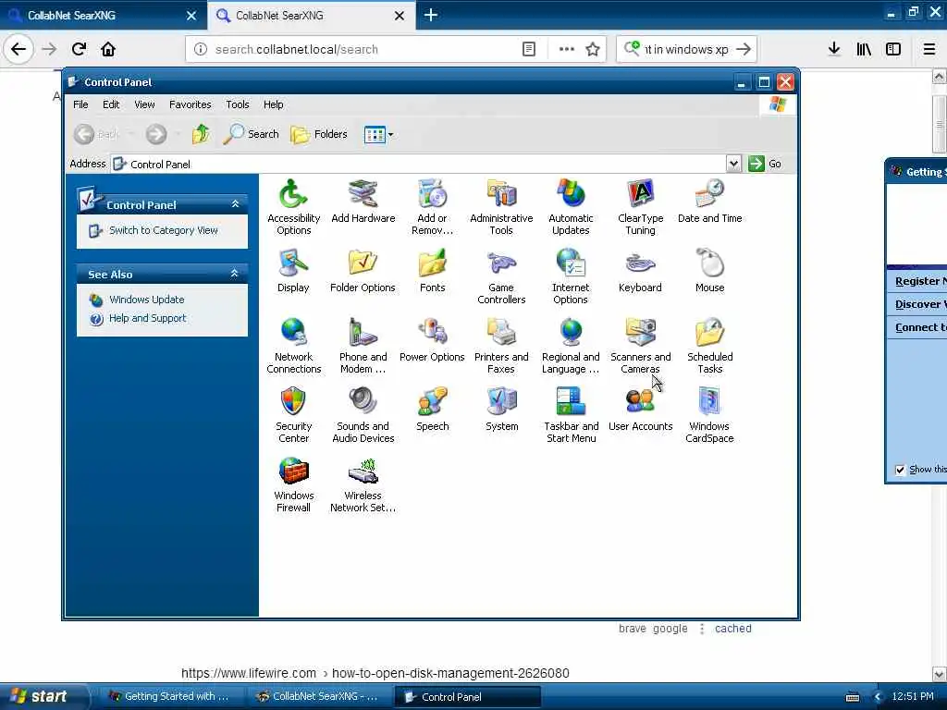The image size is (947, 710).
Task: Open Accessibility Options applet
Action: [x=293, y=207]
